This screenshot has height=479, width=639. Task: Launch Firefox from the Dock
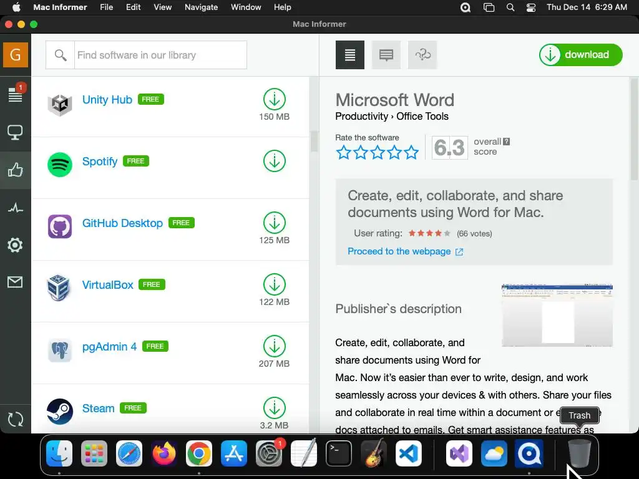pyautogui.click(x=164, y=453)
